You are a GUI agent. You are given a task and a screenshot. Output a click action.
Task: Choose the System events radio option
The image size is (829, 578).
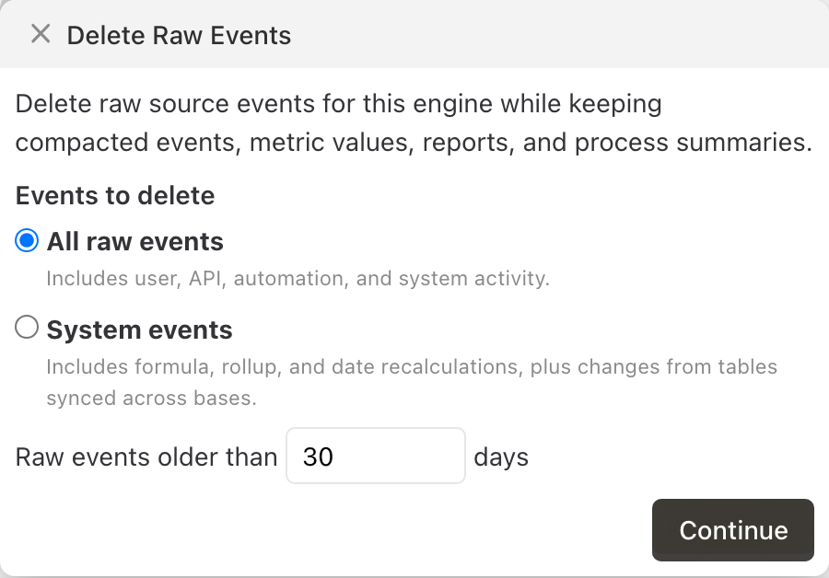[x=27, y=327]
